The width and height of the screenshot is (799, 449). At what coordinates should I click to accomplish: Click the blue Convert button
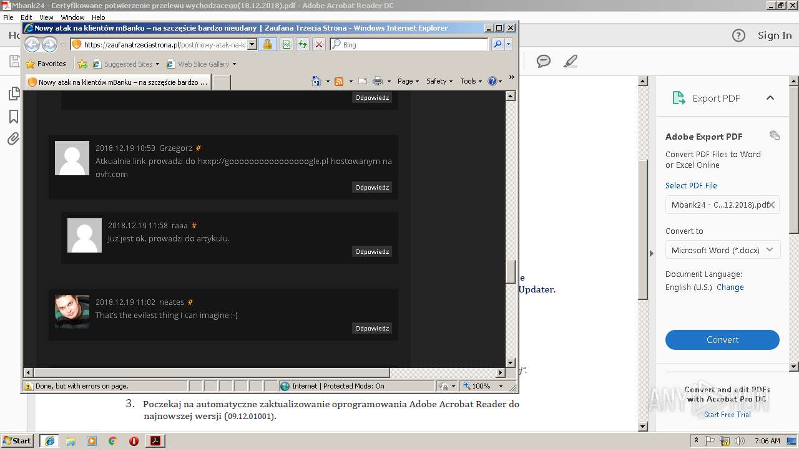(x=722, y=340)
